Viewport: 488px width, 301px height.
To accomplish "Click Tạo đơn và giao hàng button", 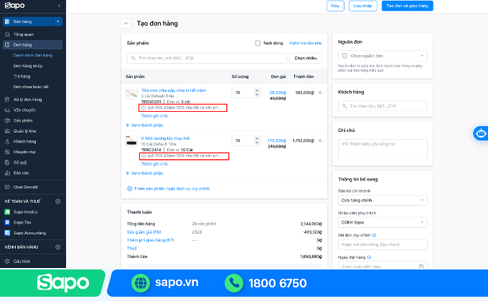I will pyautogui.click(x=408, y=6).
